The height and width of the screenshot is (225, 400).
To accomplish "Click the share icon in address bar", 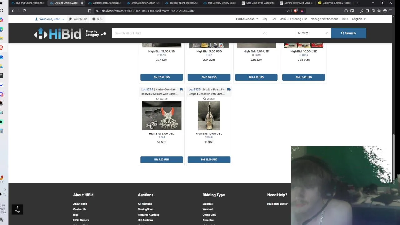I will coord(288,11).
